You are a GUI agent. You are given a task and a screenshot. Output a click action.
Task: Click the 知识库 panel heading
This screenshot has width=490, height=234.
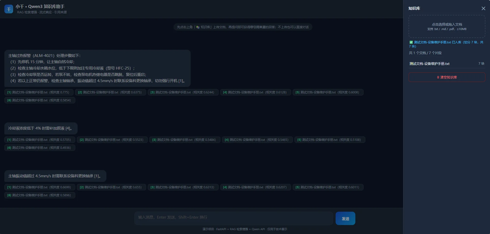(x=414, y=8)
